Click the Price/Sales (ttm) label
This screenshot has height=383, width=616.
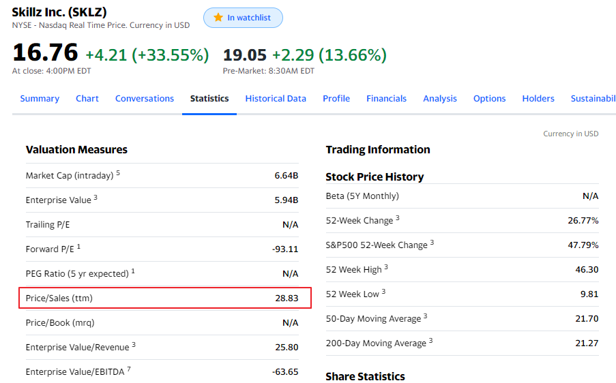click(x=59, y=298)
